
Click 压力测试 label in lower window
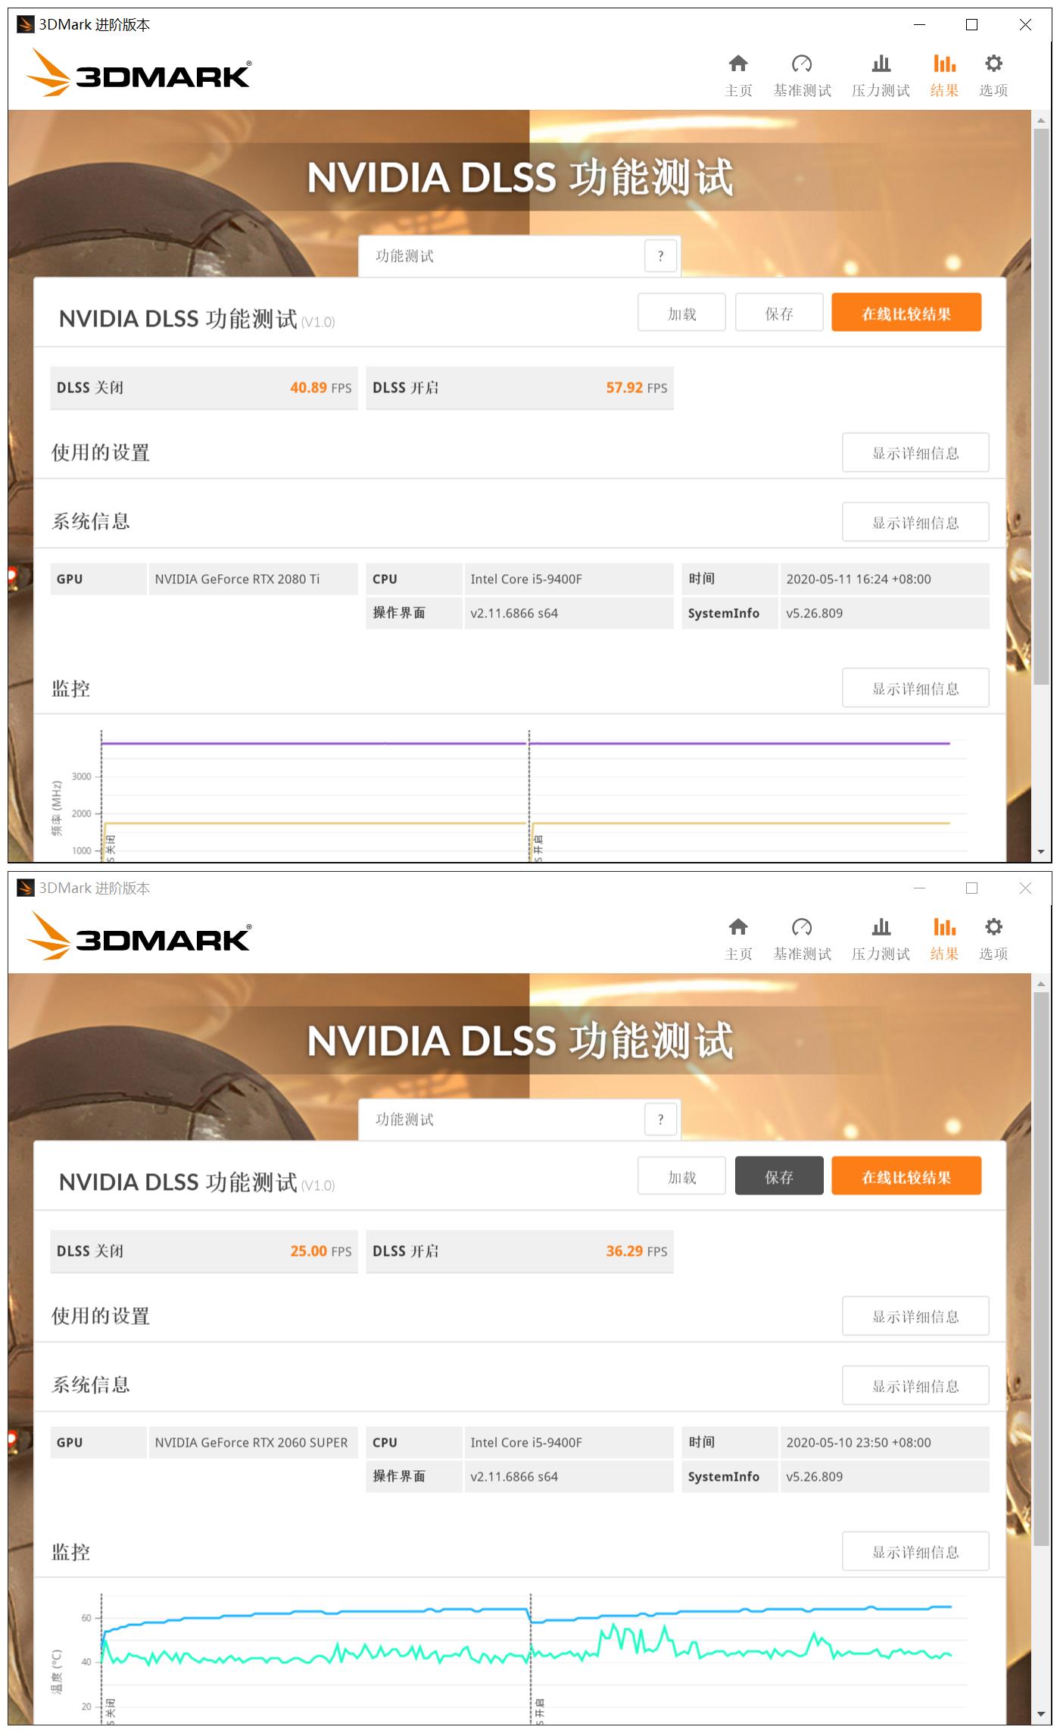coord(881,954)
